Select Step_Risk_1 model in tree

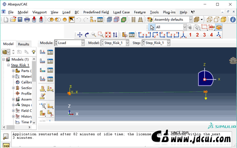[x=20, y=65]
